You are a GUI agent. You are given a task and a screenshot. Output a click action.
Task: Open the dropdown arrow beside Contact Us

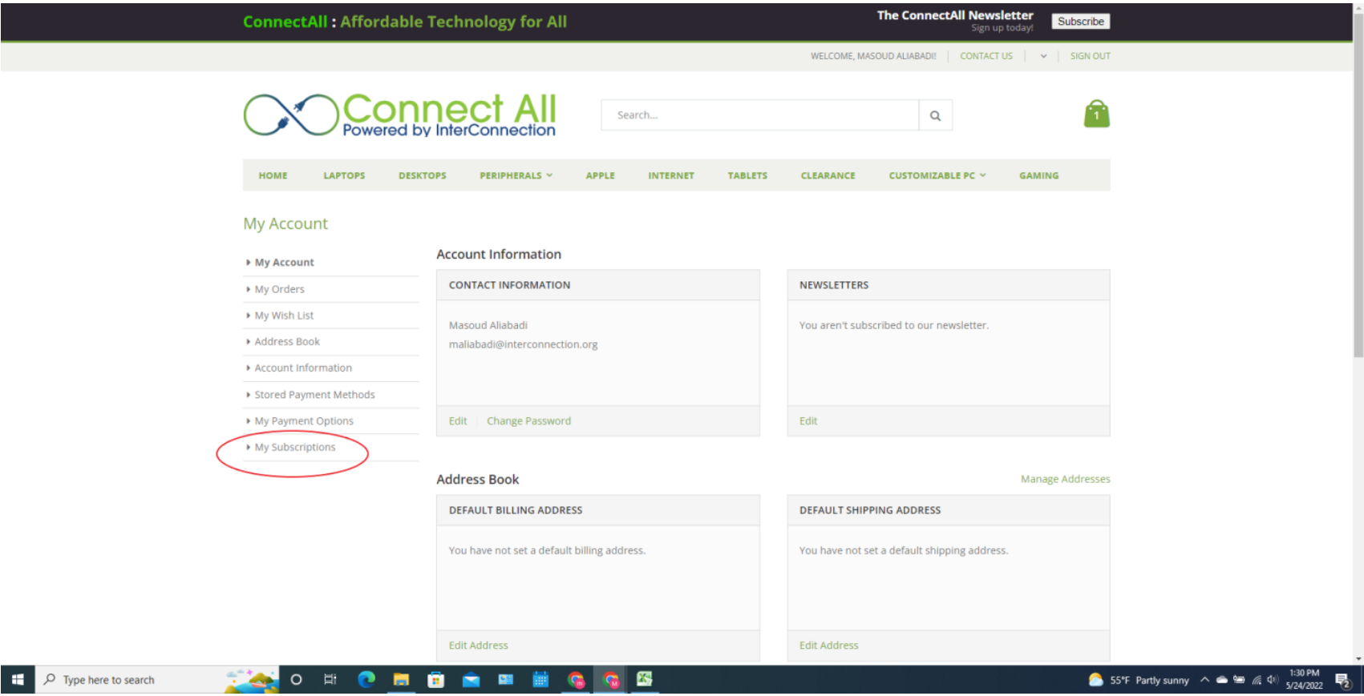(x=1043, y=56)
